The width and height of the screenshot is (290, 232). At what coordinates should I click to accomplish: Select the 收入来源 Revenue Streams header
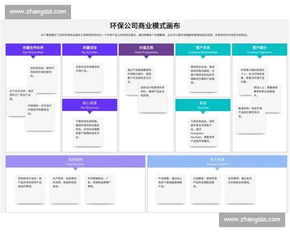click(x=217, y=161)
